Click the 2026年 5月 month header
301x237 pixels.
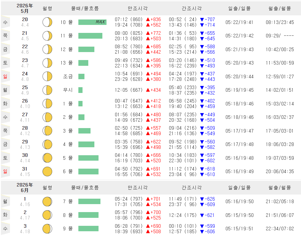25,8
